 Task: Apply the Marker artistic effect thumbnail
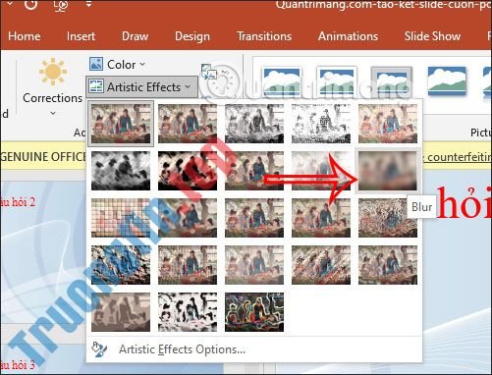click(x=188, y=124)
